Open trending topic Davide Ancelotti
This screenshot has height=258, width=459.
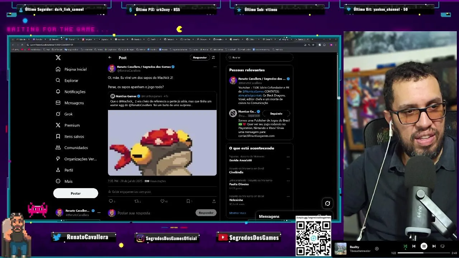point(241,160)
